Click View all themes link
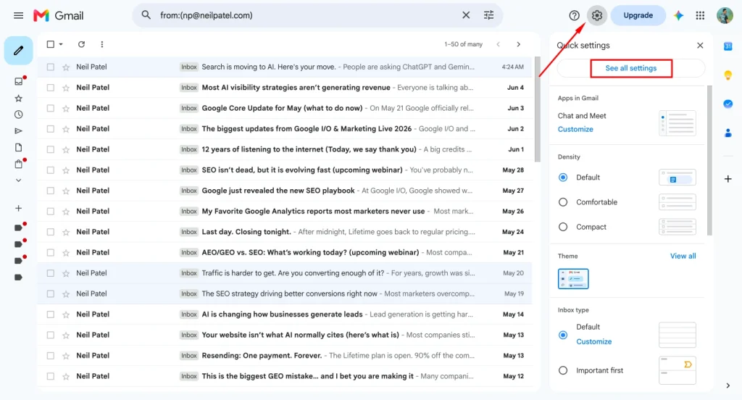 683,256
